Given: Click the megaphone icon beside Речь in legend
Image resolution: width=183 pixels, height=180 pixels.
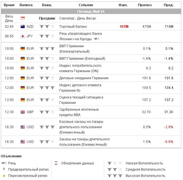Looking at the screenshot, I should point(4,163).
